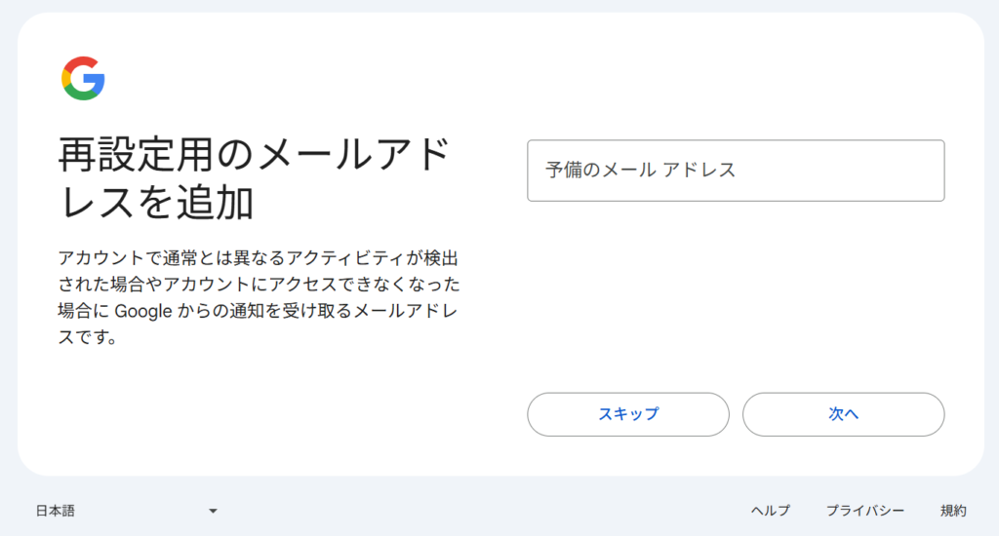
Task: Click the heading line 再設定用のメールアド
Action: coord(255,155)
